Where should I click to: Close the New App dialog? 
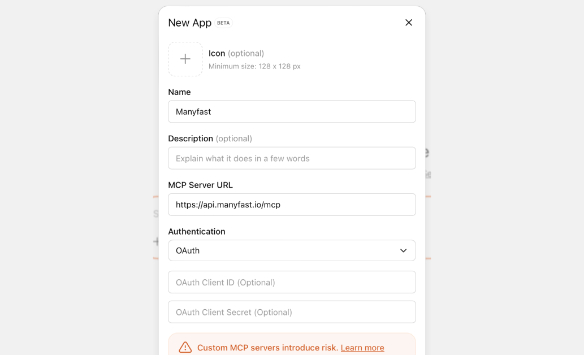point(409,23)
